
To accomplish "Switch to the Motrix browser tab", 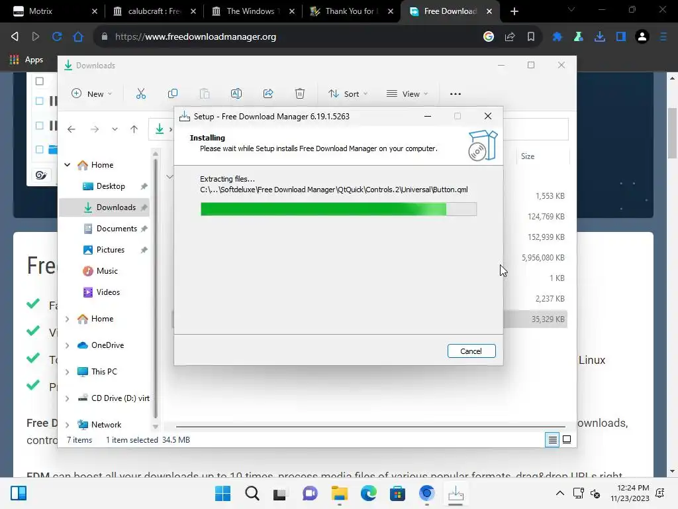I will pos(52,11).
